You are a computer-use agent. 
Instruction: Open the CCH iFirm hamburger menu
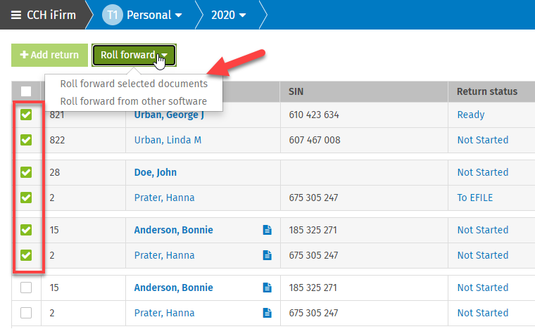click(x=16, y=15)
